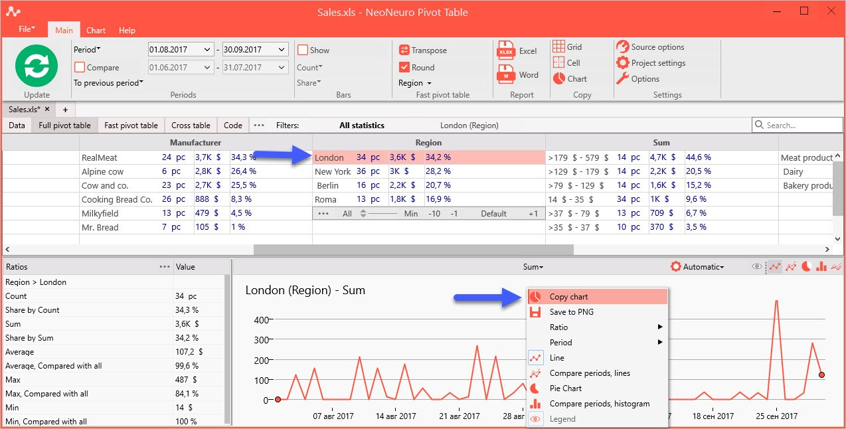846x429 pixels.
Task: Select Pie chart icon in chart toolbar
Action: (806, 266)
